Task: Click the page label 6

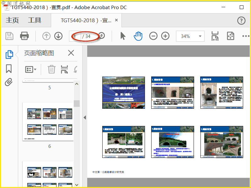Action: point(50,146)
